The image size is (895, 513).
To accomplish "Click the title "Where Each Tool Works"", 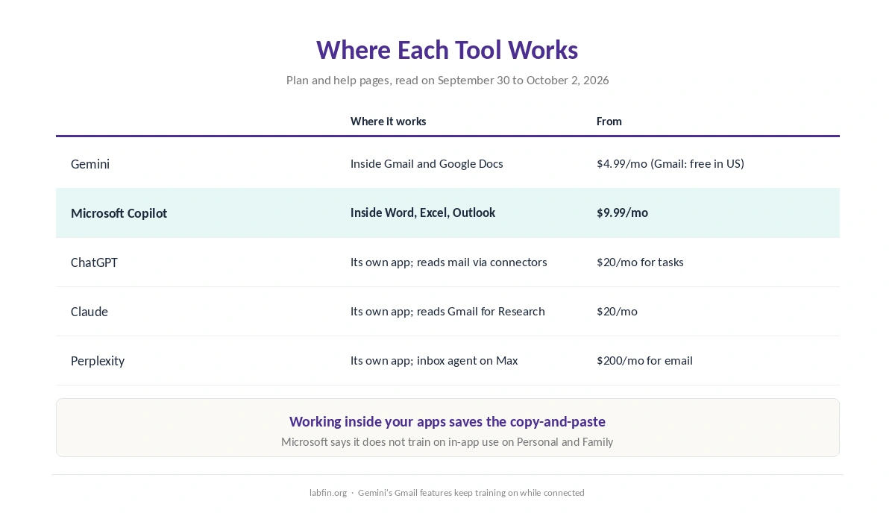I will tap(447, 50).
